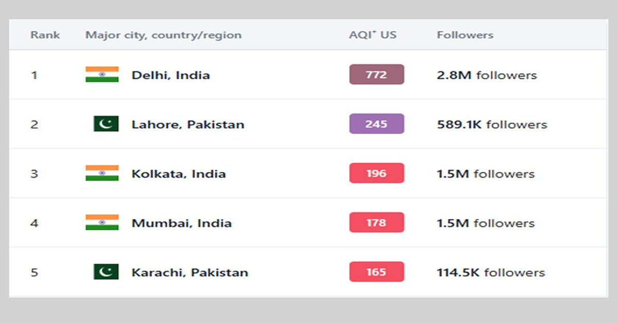
Task: Click the AQI+ US column header
Action: [x=372, y=35]
